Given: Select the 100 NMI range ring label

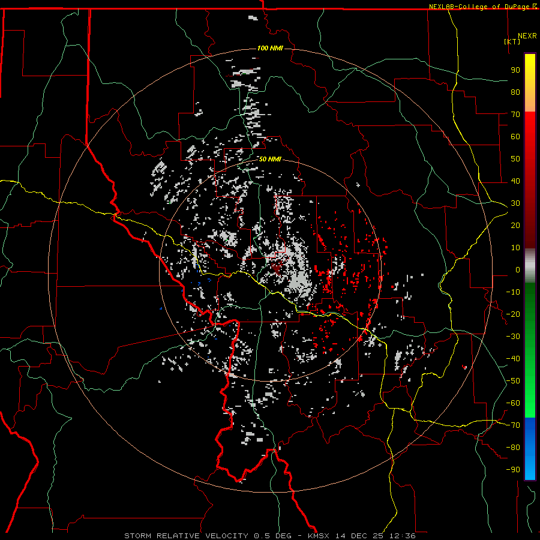Looking at the screenshot, I should [270, 48].
